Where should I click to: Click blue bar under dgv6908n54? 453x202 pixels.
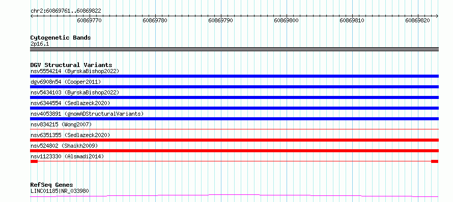[x=234, y=87]
